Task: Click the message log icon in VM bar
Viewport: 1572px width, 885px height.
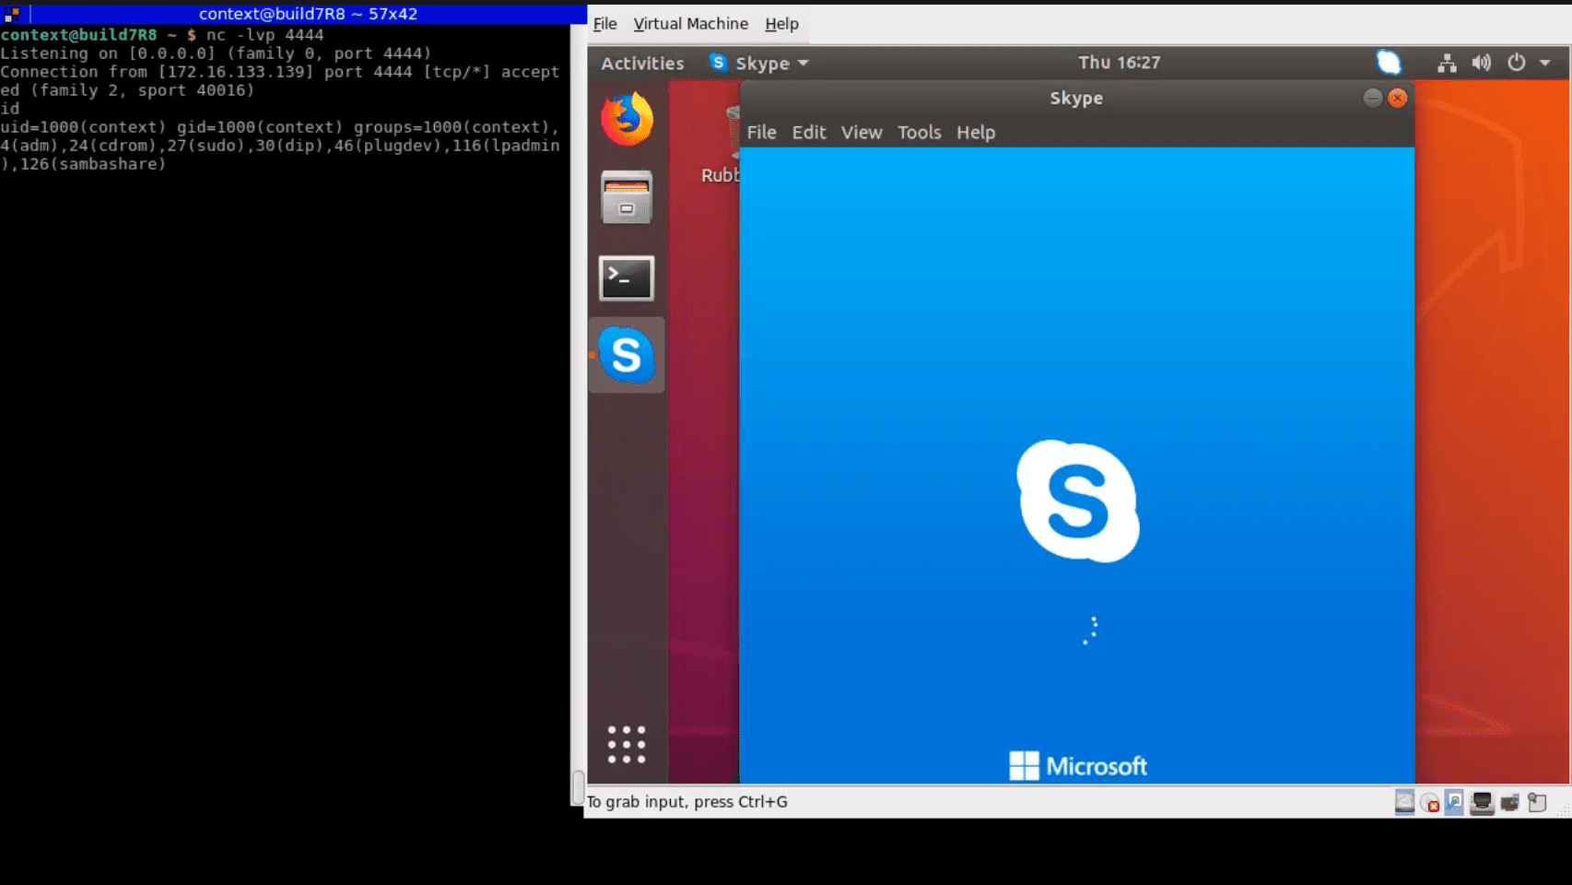Action: 1537,803
